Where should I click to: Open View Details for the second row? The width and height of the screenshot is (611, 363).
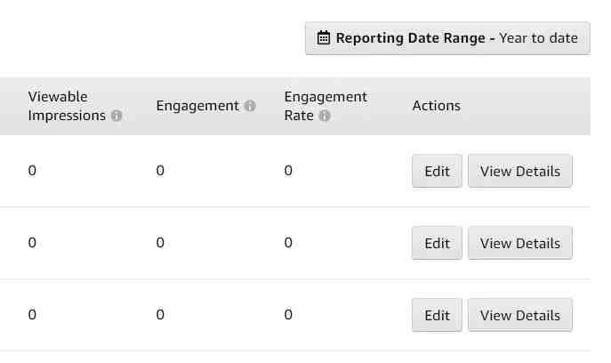pyautogui.click(x=519, y=243)
